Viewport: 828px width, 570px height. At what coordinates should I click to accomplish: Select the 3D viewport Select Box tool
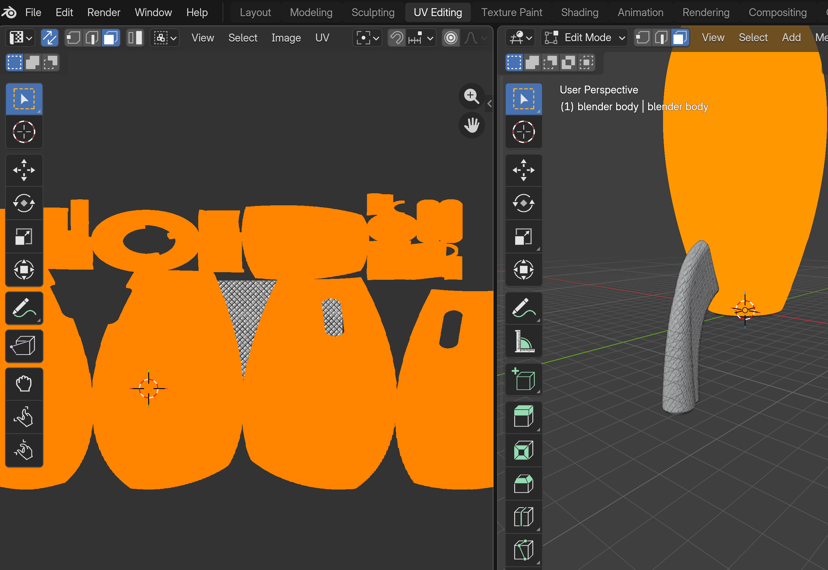coord(524,99)
